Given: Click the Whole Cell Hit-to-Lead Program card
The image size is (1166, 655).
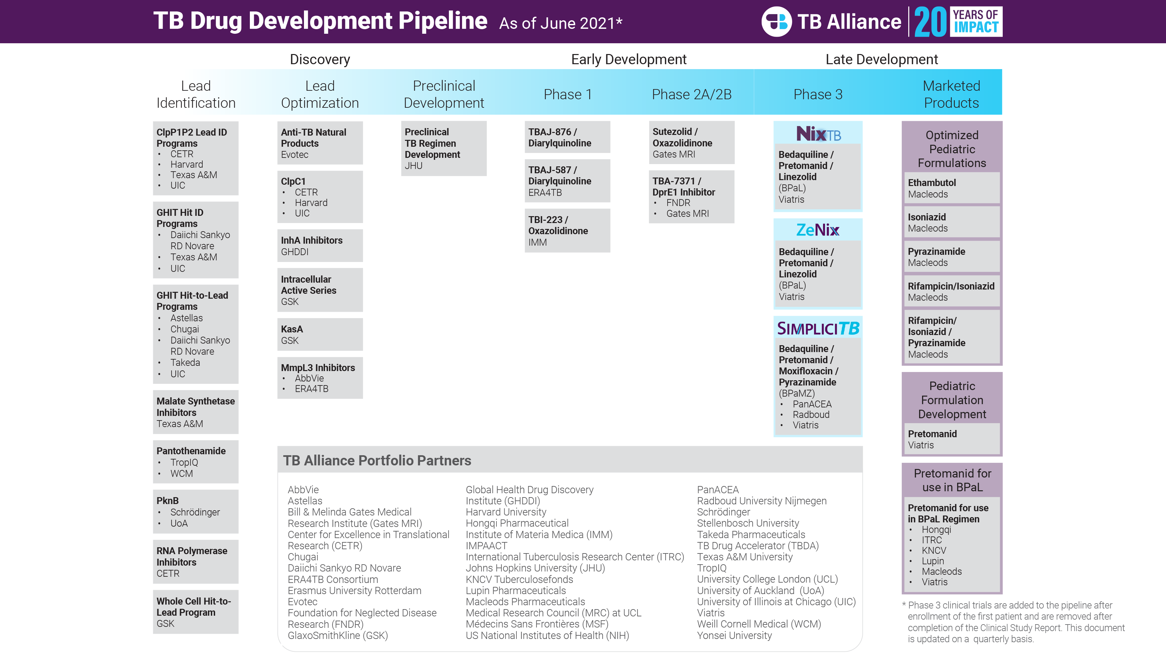Looking at the screenshot, I should (x=195, y=612).
